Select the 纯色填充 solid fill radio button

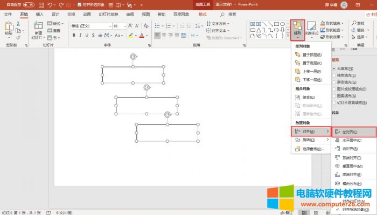coord(334,75)
